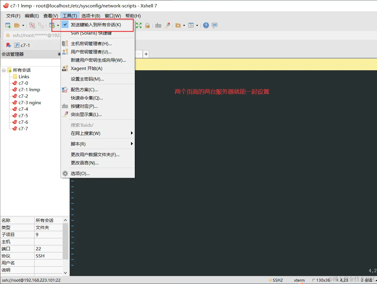This screenshot has width=377, height=284.
Task: Select session c7-7 in the tree
Action: coord(23,129)
